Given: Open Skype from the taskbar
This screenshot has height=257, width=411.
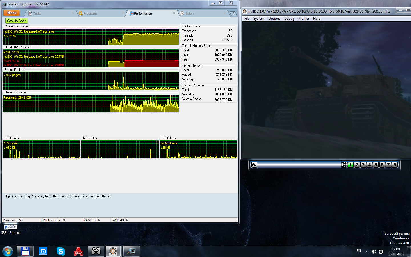Looking at the screenshot, I should (x=61, y=251).
